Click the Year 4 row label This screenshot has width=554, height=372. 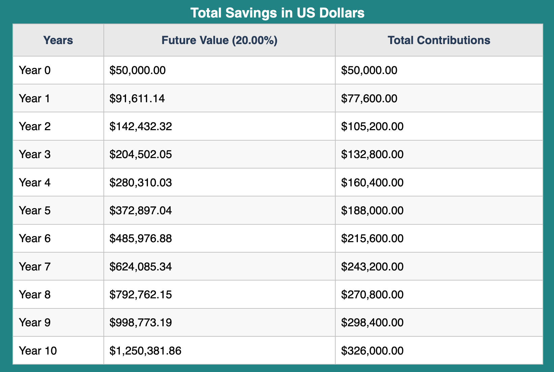point(35,183)
